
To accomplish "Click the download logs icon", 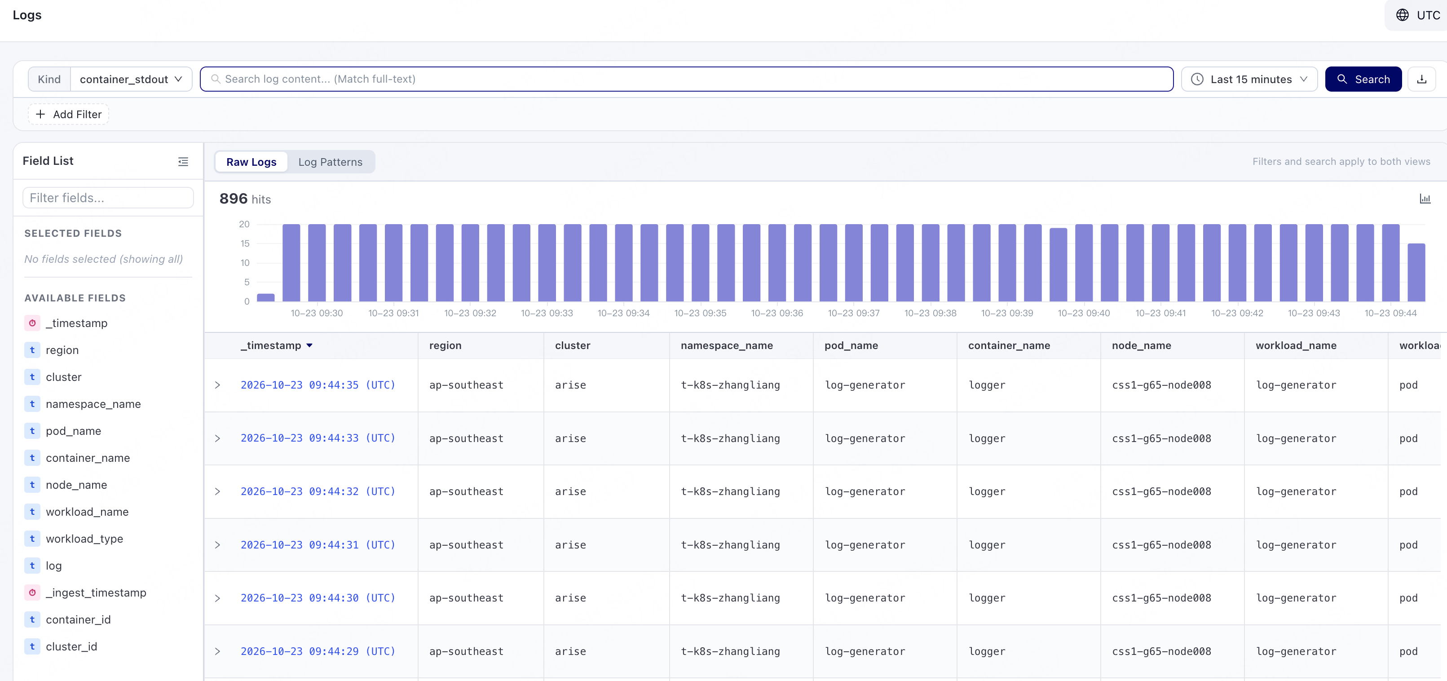I will click(1421, 79).
